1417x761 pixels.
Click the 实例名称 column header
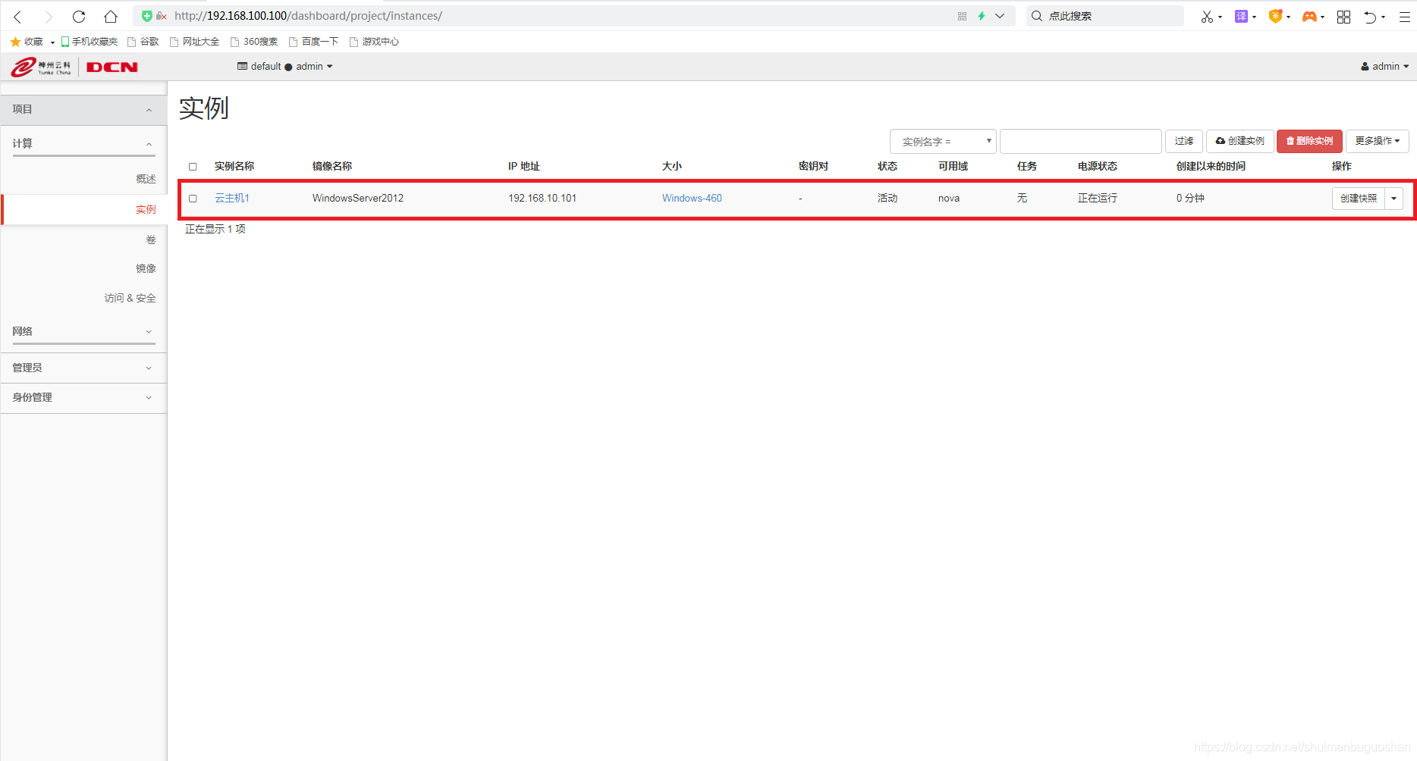[234, 167]
